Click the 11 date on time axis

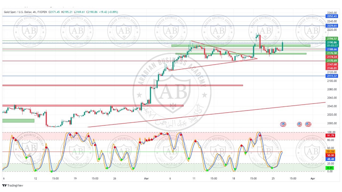click(193, 178)
